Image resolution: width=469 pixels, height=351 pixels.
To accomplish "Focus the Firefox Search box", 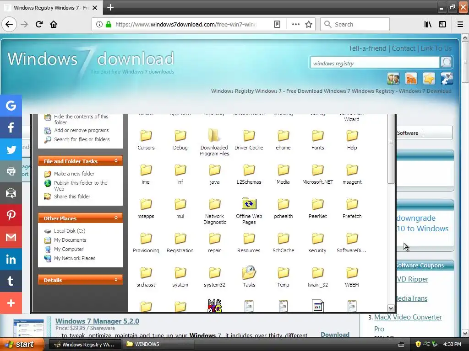I will [x=355, y=24].
